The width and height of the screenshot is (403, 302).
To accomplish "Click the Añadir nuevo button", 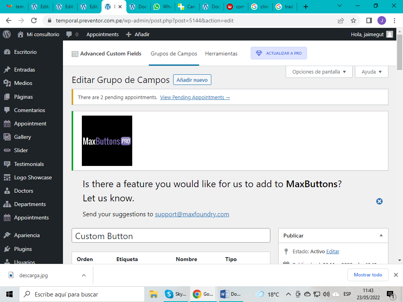I will tap(192, 80).
